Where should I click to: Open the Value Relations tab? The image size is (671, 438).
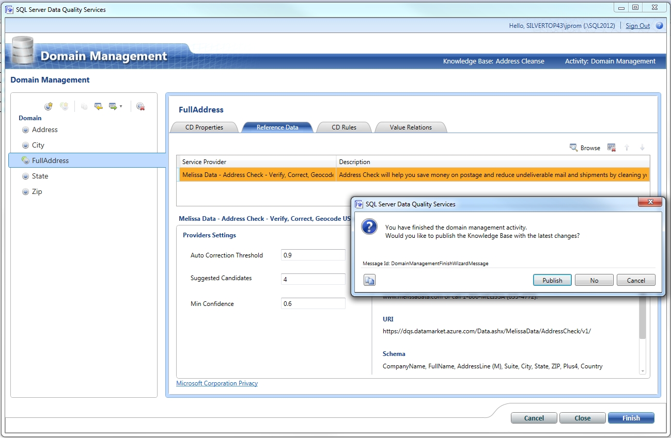tap(410, 127)
